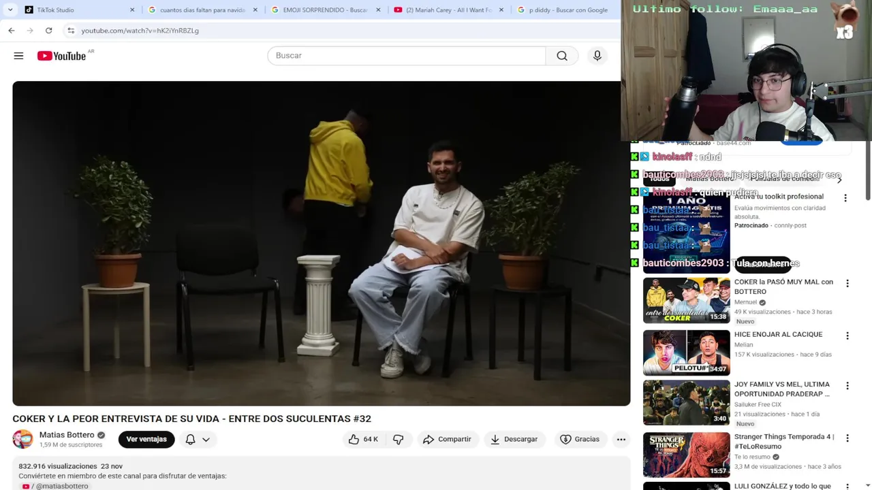Open HICE ENOJAR AL CACIQUE thumbnail

pos(686,353)
